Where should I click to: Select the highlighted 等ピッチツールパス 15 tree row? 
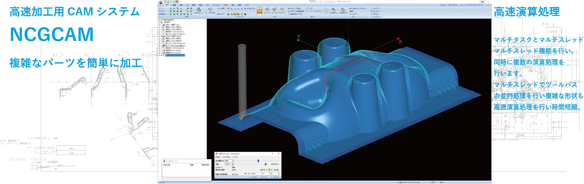[175, 55]
